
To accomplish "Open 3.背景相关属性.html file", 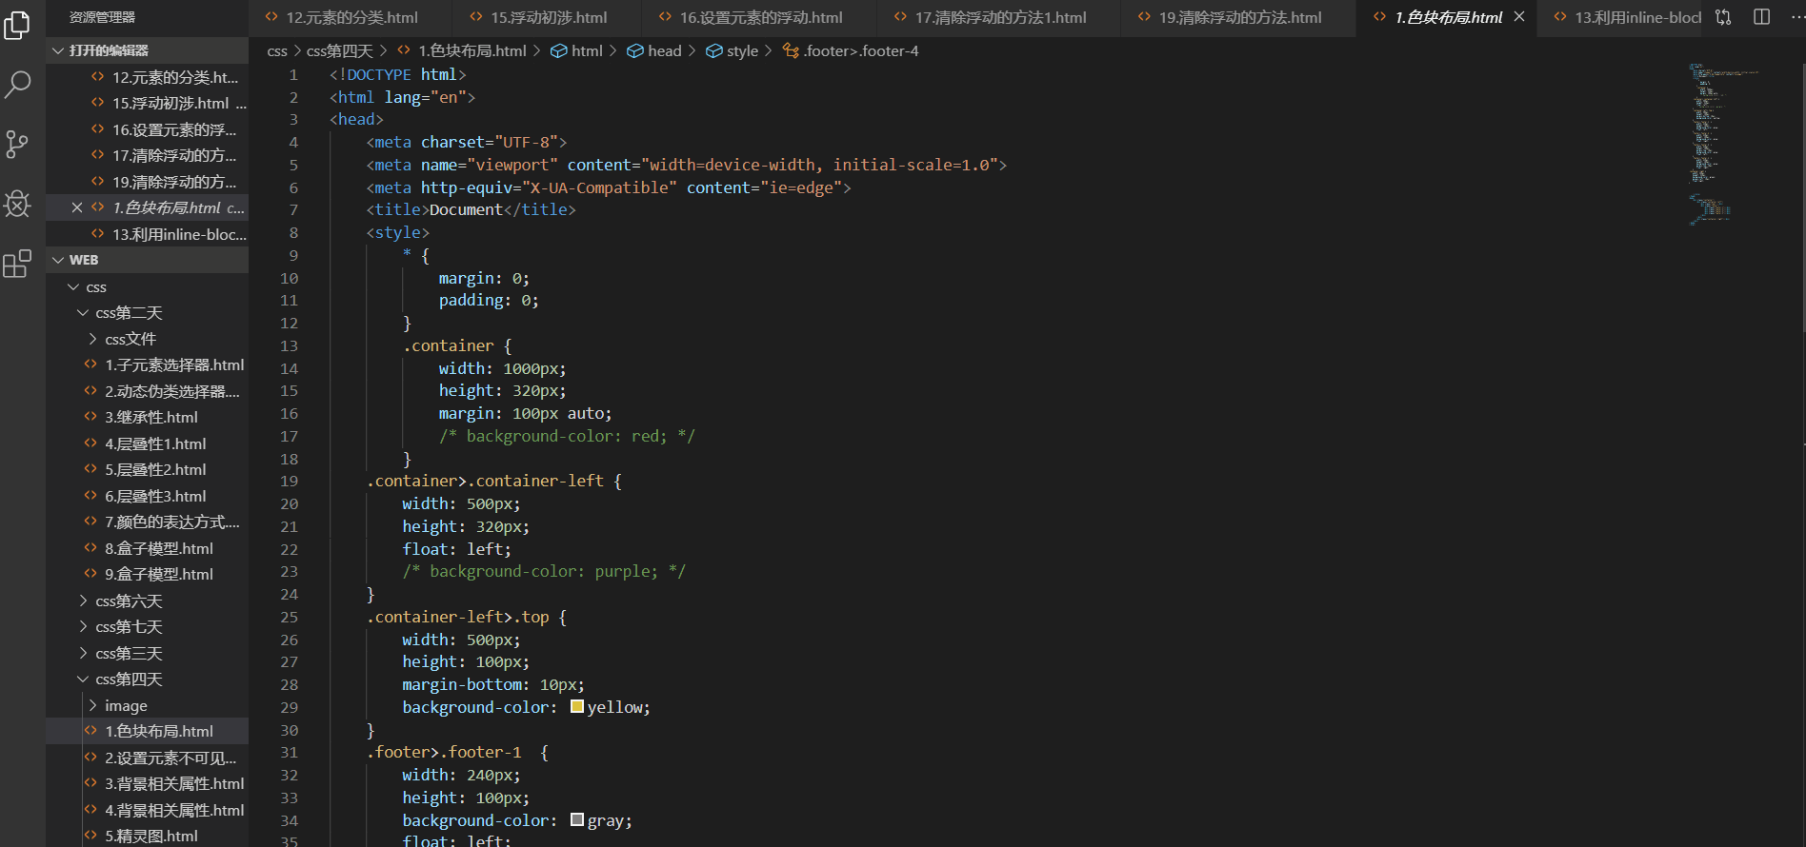I will [x=148, y=783].
